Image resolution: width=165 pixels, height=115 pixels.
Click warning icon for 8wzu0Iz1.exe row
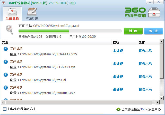point(6,88)
